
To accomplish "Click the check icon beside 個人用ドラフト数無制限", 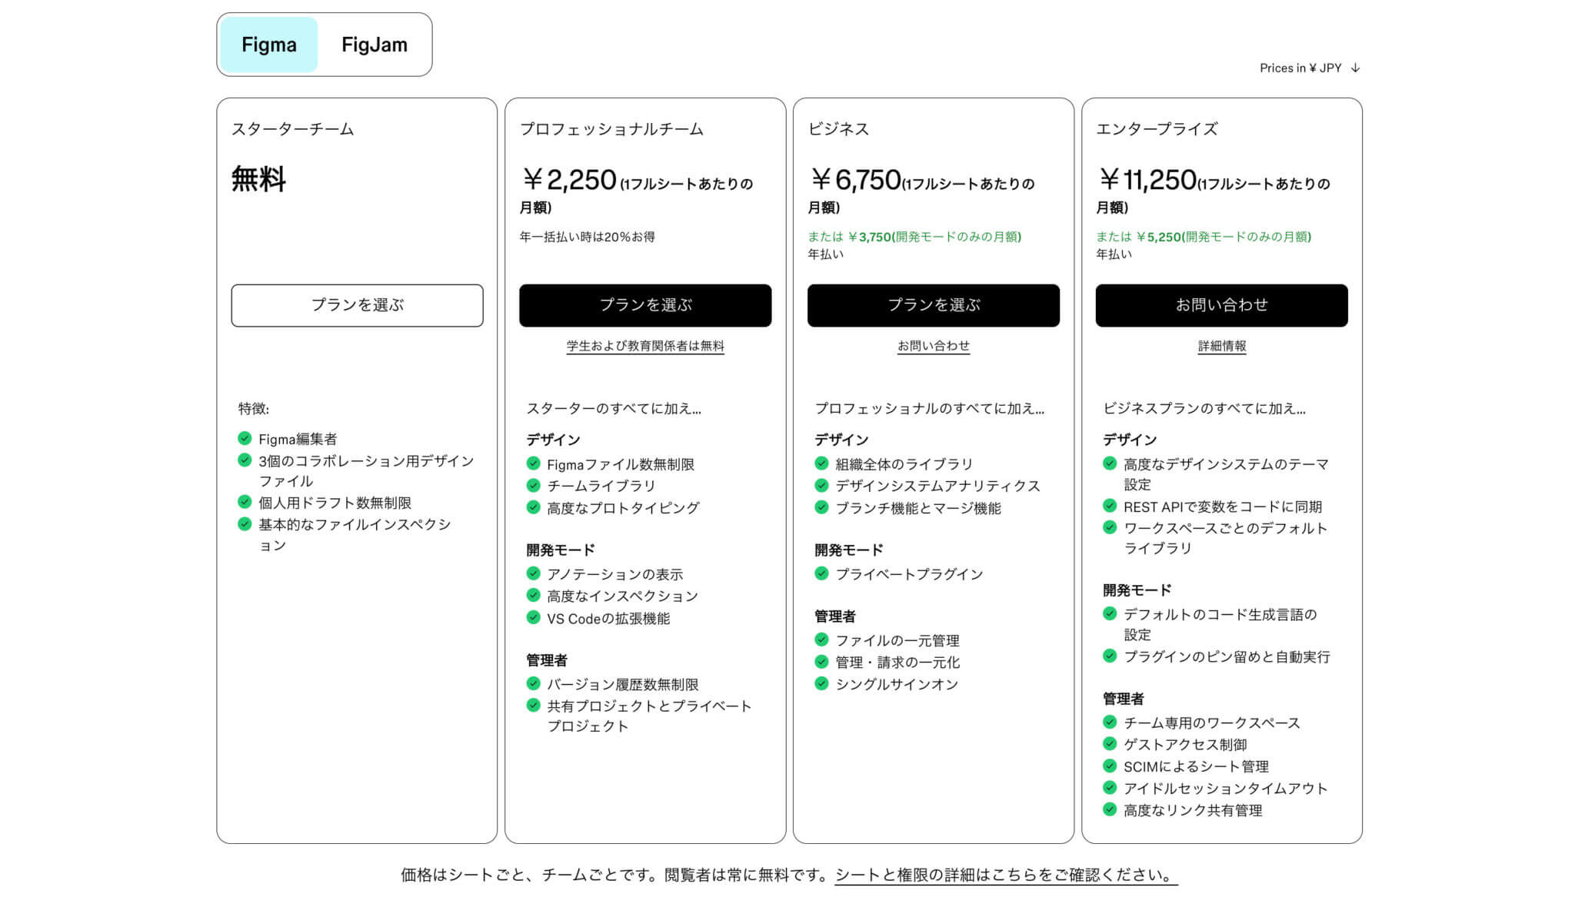I will (x=245, y=501).
